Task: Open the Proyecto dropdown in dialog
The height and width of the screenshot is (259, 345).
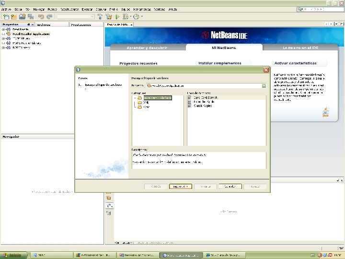Action: click(264, 86)
